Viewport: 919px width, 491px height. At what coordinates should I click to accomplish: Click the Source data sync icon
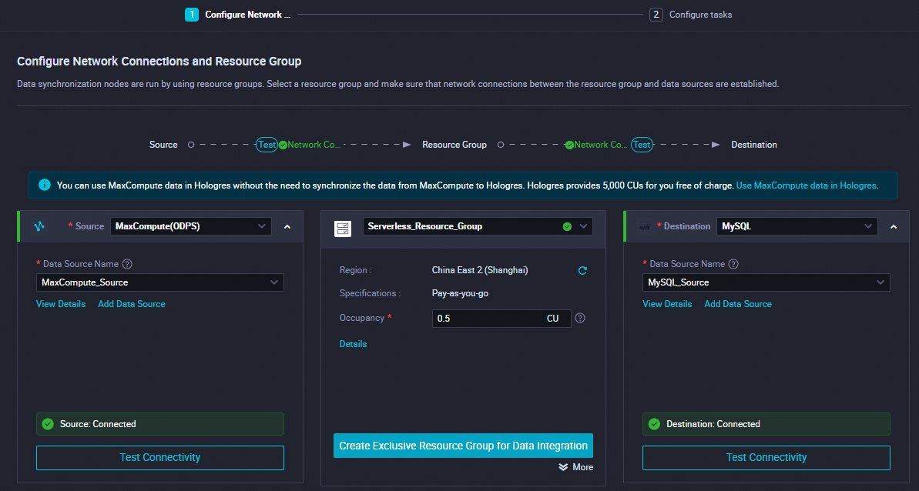click(x=39, y=226)
